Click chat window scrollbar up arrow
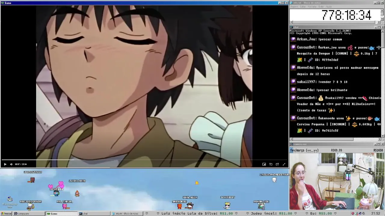Viewport: 385px width, 216px height. tap(382, 31)
